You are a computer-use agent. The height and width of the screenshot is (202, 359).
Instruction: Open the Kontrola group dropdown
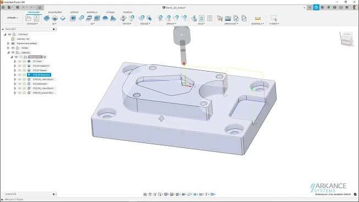(258, 24)
